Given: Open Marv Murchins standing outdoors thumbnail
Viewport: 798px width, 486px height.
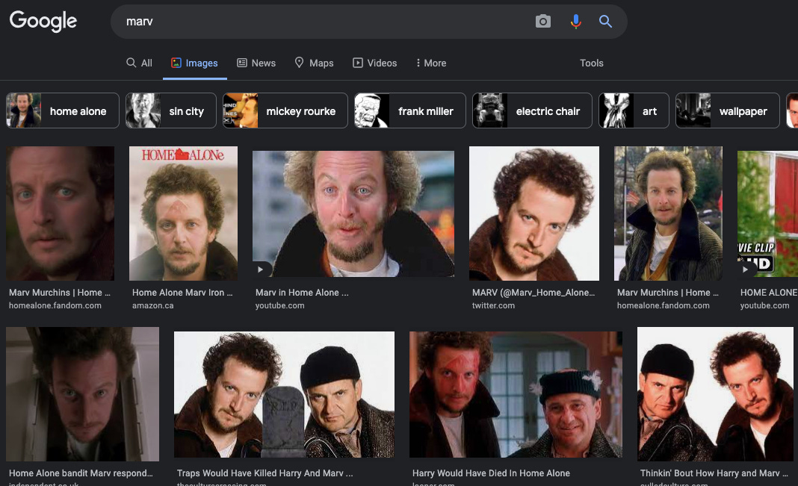Looking at the screenshot, I should coord(668,214).
